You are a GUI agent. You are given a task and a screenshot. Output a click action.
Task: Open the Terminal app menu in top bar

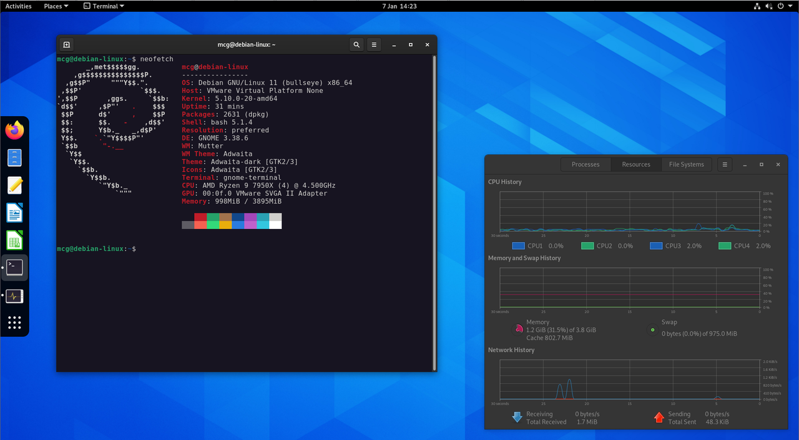tap(104, 6)
